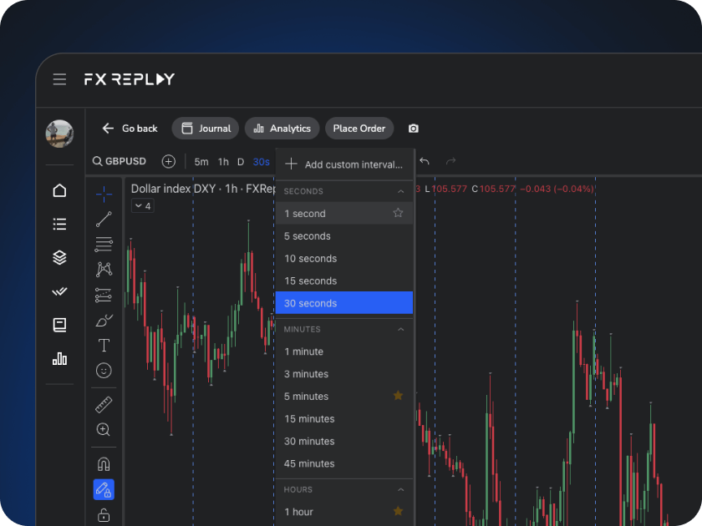This screenshot has height=526, width=702.
Task: Select the text annotation tool
Action: [x=104, y=344]
